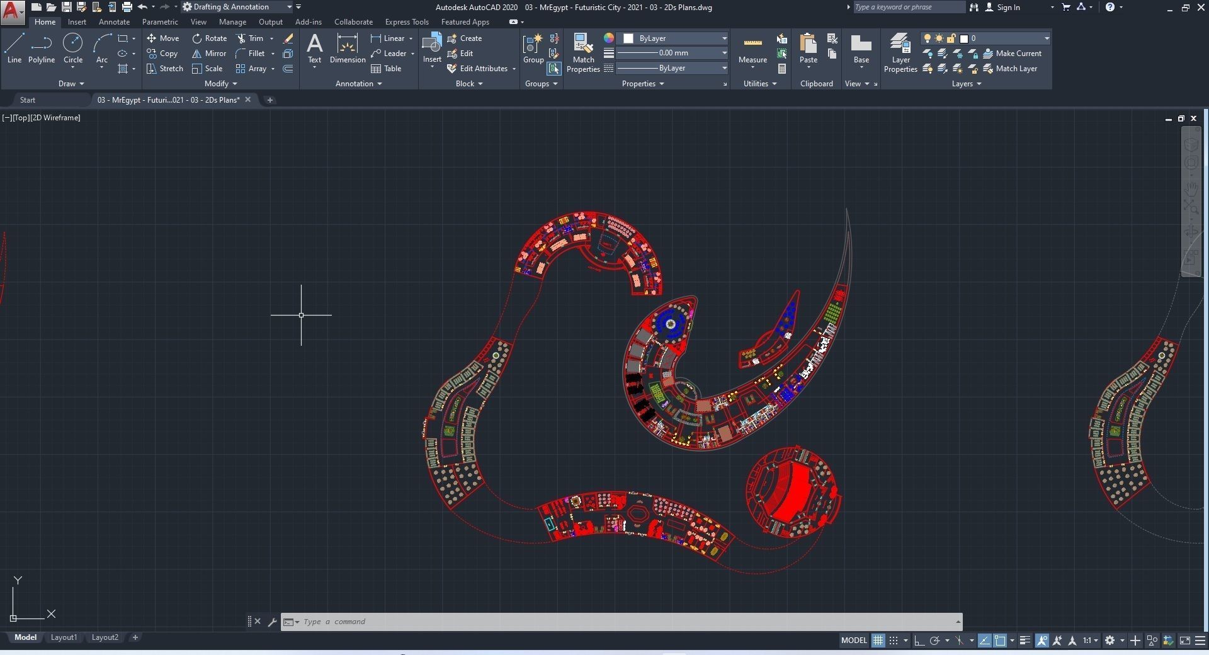Select the Polyline tool
1209x655 pixels.
[42, 48]
